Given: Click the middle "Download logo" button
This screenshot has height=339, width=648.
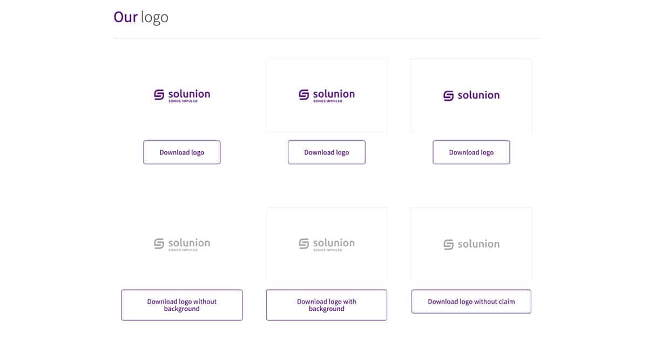Looking at the screenshot, I should [x=326, y=152].
